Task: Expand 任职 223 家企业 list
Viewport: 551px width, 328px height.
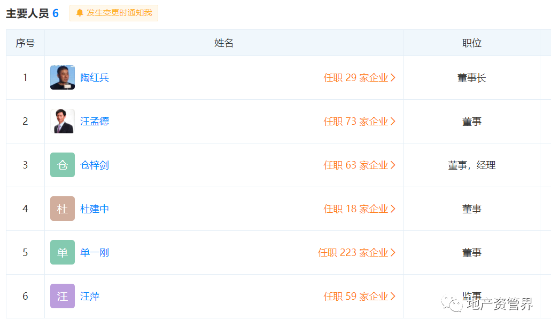Action: [356, 253]
